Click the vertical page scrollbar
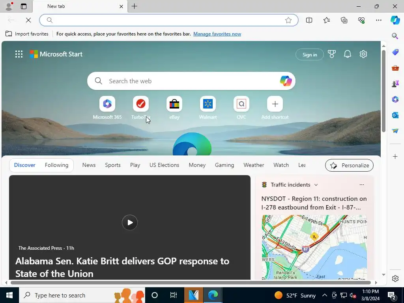The image size is (404, 303). (x=383, y=91)
